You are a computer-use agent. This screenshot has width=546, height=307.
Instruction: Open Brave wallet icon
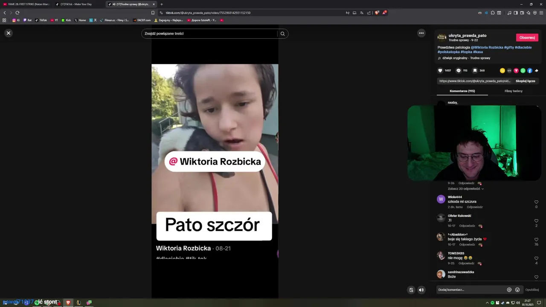[x=522, y=13]
